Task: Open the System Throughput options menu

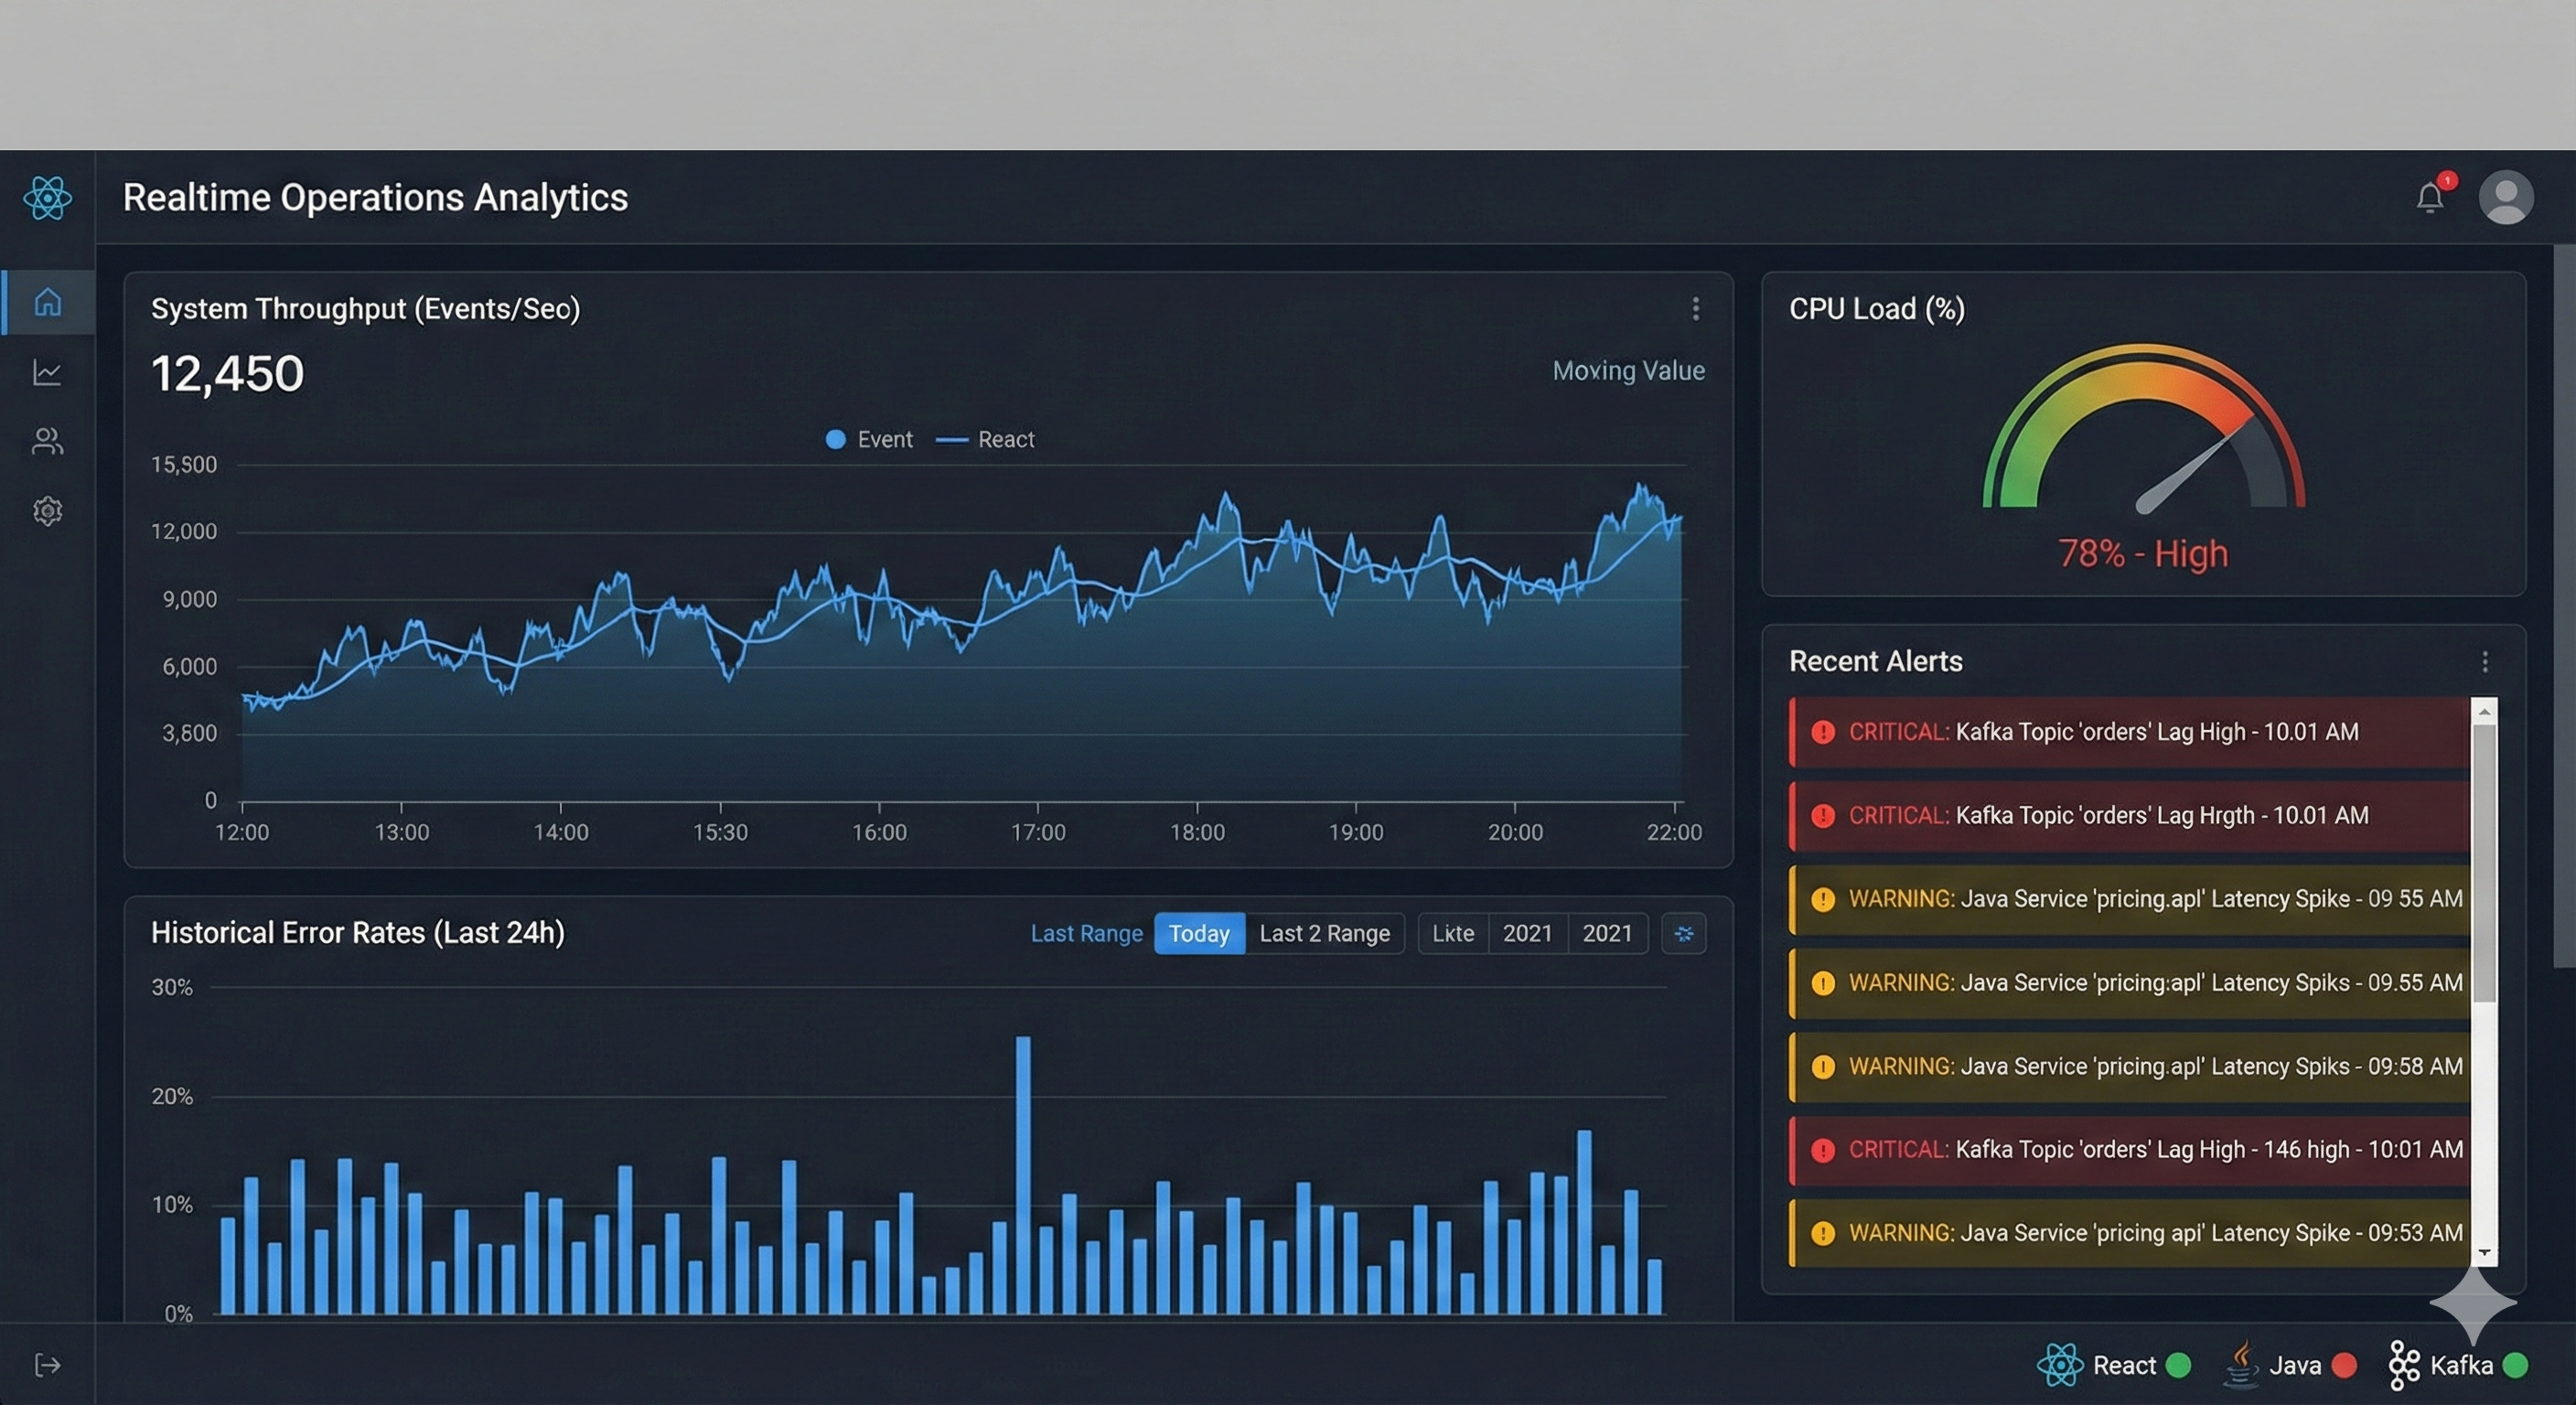Action: point(1695,309)
